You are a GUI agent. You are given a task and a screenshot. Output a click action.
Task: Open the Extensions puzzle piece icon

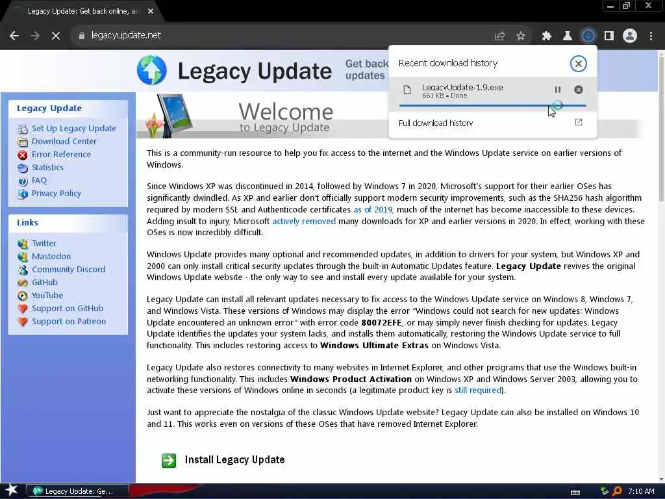(x=547, y=36)
